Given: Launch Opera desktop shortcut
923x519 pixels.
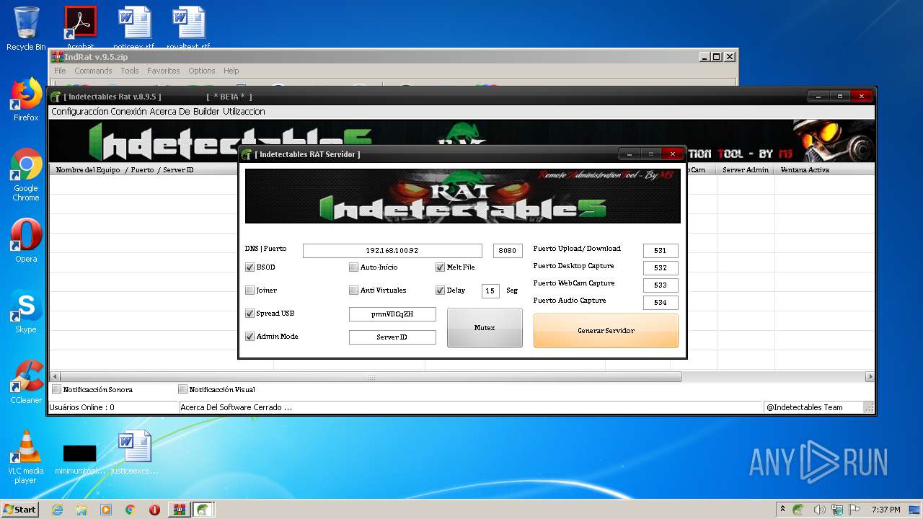Looking at the screenshot, I should [x=26, y=241].
